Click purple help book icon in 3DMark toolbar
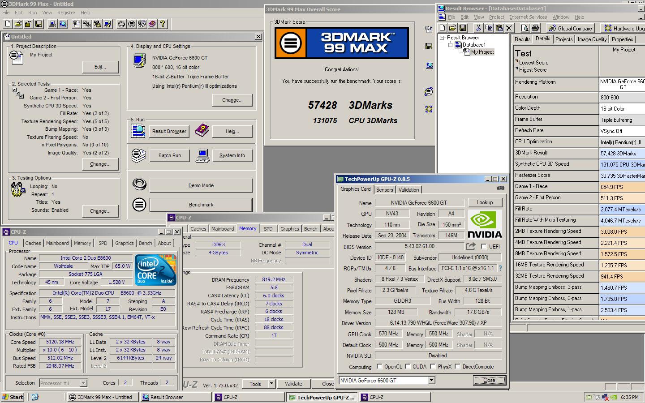The width and height of the screenshot is (645, 403). 152,24
